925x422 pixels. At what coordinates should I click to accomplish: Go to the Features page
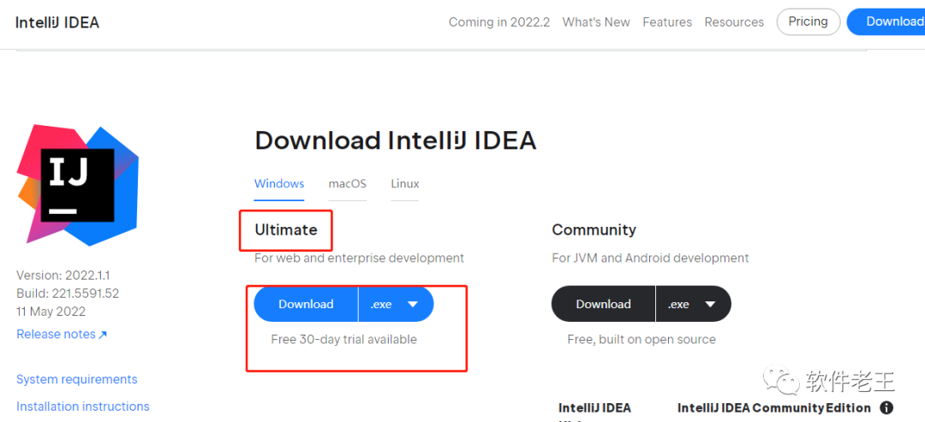[667, 21]
